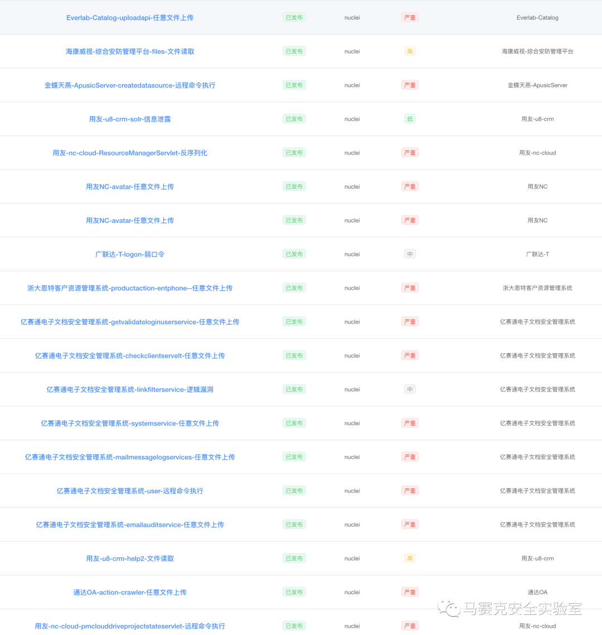Click the 广联达-T product name cell
The width and height of the screenshot is (602, 635).
click(537, 254)
